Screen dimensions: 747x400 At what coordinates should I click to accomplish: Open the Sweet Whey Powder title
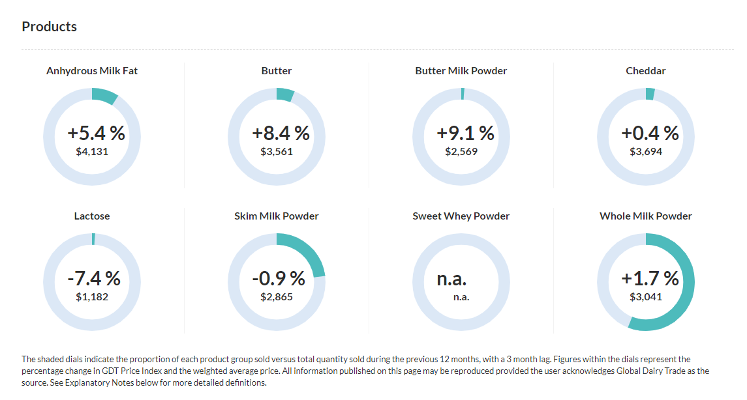[x=461, y=216]
